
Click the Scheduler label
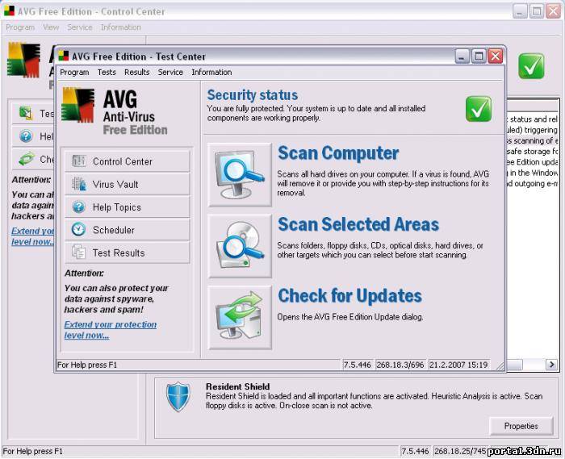click(114, 230)
